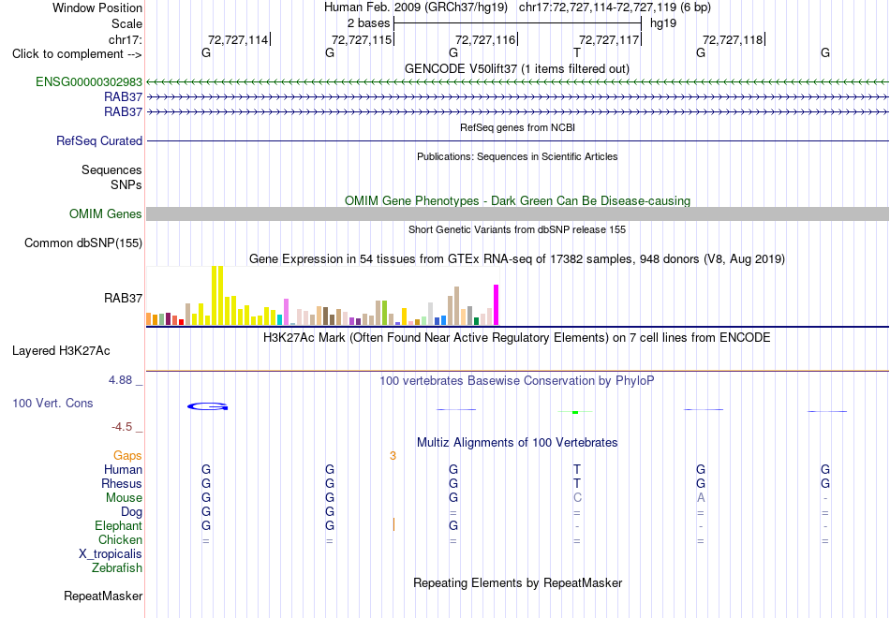Viewport: 890px width, 618px height.
Task: Click the Zebrafish species row label
Action: tap(117, 567)
